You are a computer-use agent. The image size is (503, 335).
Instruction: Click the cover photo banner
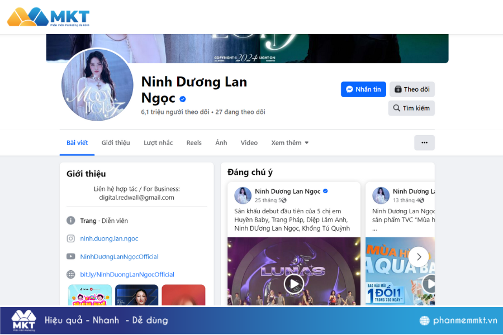pos(247,49)
